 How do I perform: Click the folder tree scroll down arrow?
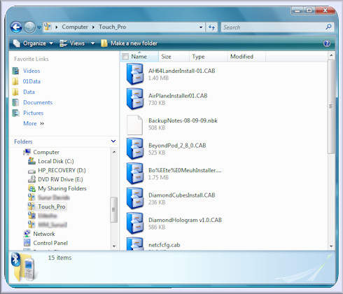pyautogui.click(x=114, y=246)
